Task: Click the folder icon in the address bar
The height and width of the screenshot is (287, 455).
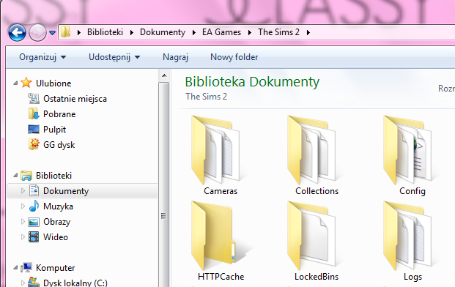Action: pyautogui.click(x=66, y=31)
